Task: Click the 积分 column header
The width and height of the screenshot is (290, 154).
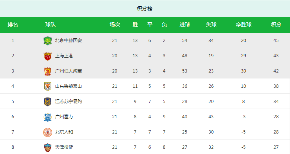Action: tap(276, 25)
